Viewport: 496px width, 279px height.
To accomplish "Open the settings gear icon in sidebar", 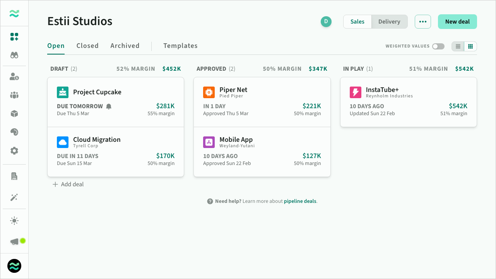I will tap(14, 151).
